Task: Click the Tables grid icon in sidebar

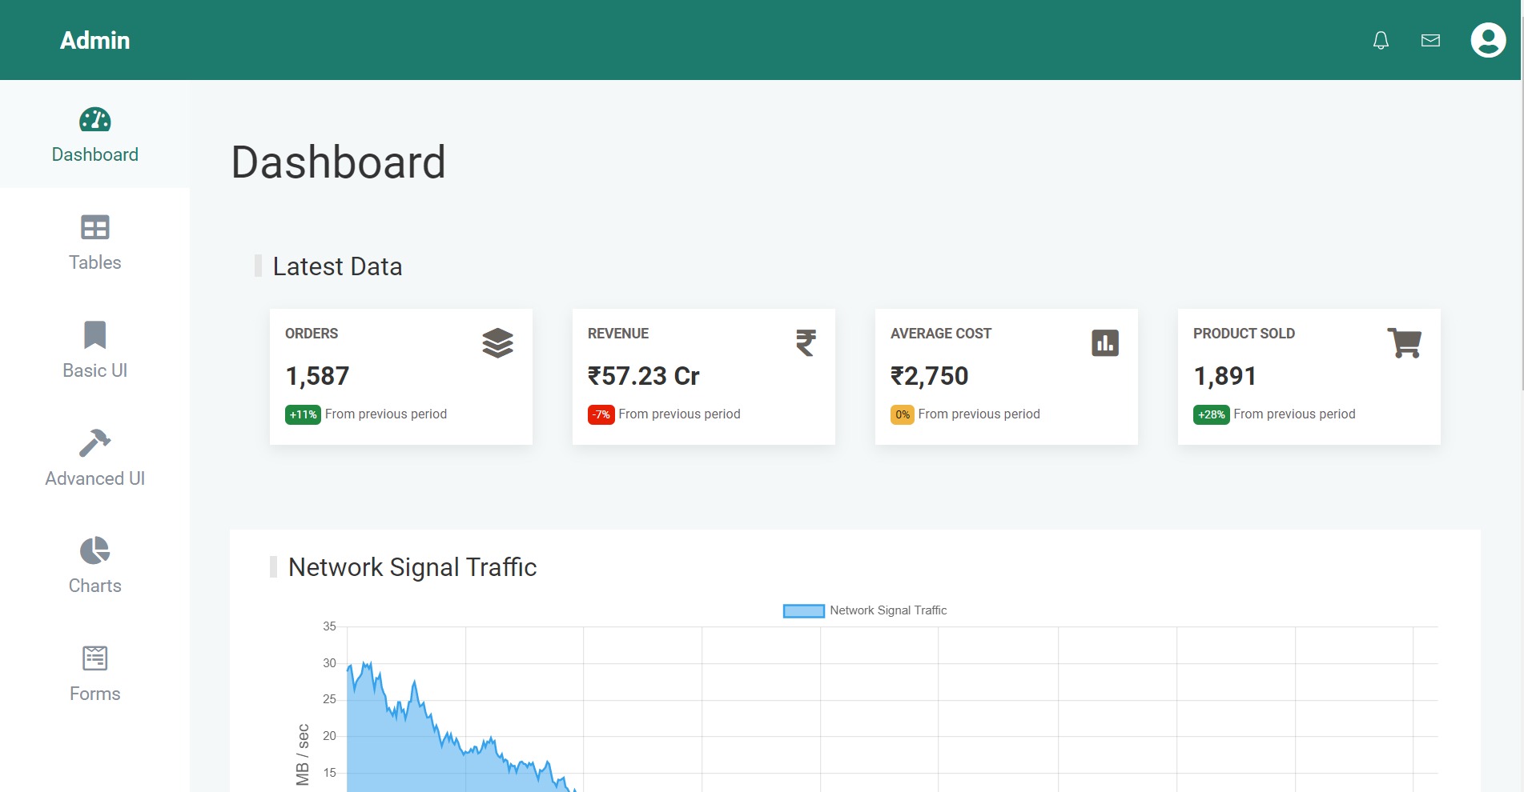Action: click(95, 228)
